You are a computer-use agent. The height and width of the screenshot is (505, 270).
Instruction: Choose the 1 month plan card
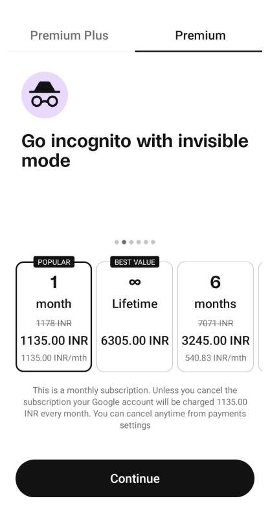(54, 317)
